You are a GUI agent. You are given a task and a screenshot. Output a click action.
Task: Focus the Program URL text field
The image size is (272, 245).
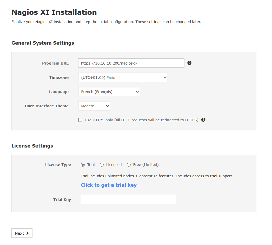tap(131, 63)
